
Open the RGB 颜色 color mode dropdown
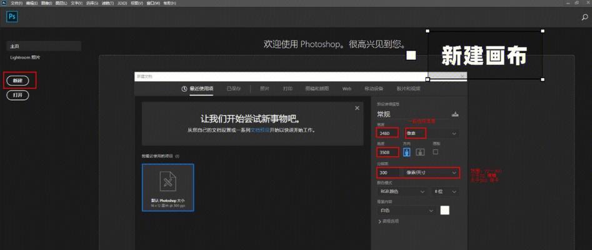(x=403, y=191)
